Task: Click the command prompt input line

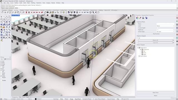Action: pyautogui.click(x=88, y=8)
